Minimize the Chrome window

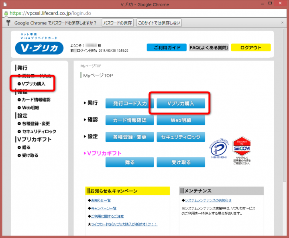pos(263,4)
